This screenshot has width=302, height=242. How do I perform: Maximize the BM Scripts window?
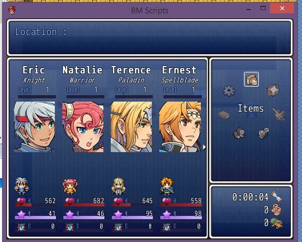click(x=263, y=8)
